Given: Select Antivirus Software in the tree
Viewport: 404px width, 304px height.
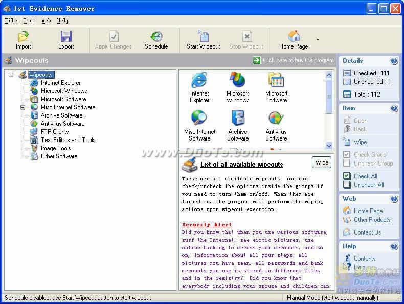Looking at the screenshot, I should (62, 124).
